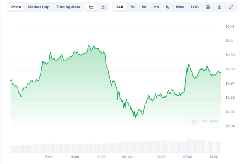This screenshot has height=164, width=247.
Task: Show the Max time range
Action: 180,7
